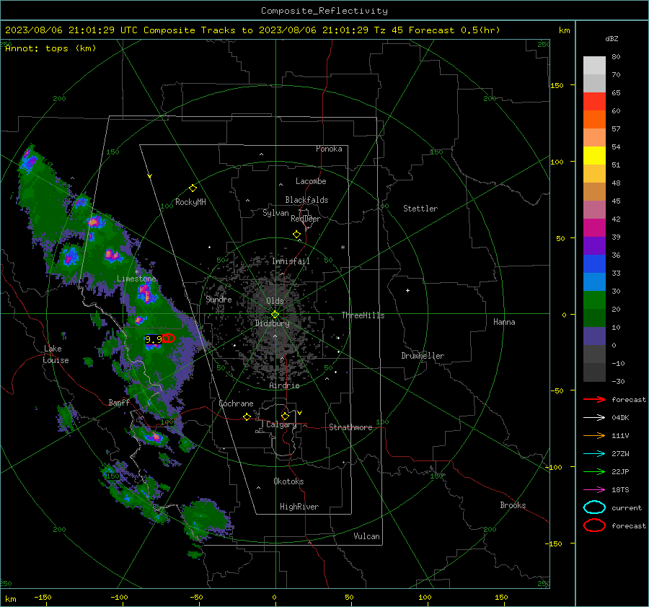
Task: Click the purple swatch below 39 dBZ
Action: [x=594, y=245]
